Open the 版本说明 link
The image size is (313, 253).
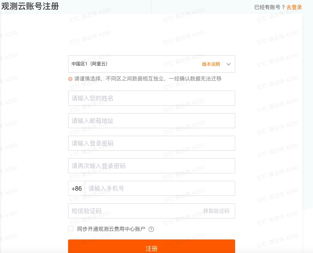click(x=211, y=64)
